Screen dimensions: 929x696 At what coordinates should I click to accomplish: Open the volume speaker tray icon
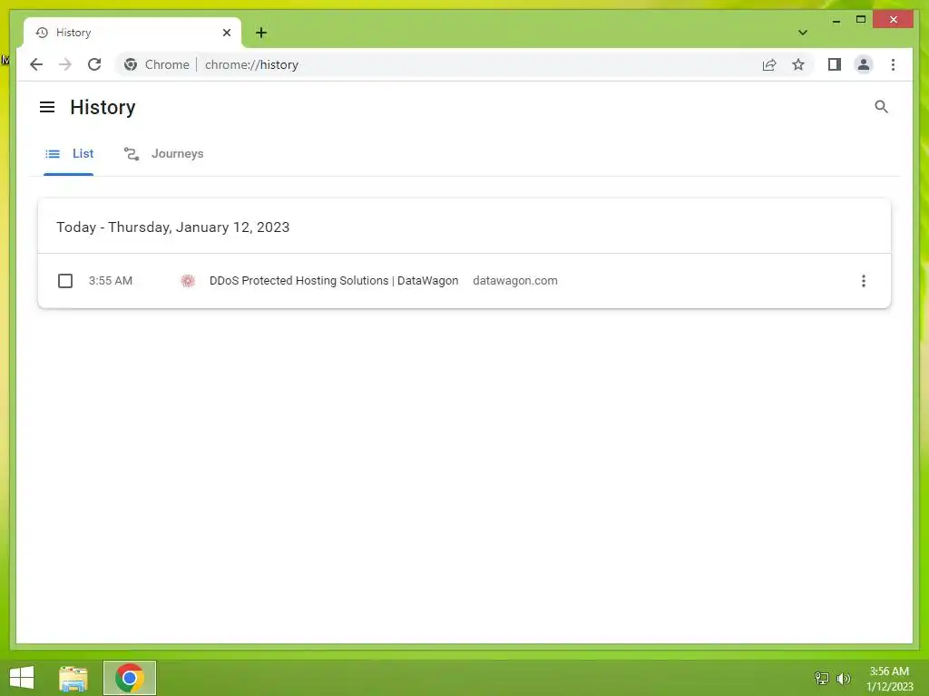(843, 678)
